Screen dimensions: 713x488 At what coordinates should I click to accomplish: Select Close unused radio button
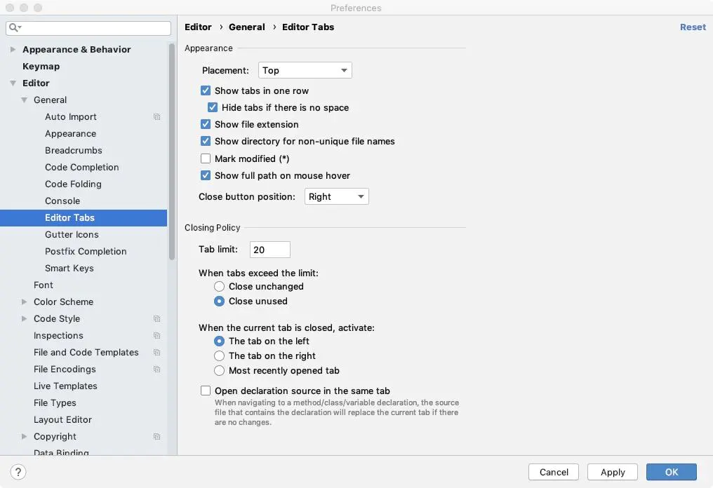pos(219,301)
